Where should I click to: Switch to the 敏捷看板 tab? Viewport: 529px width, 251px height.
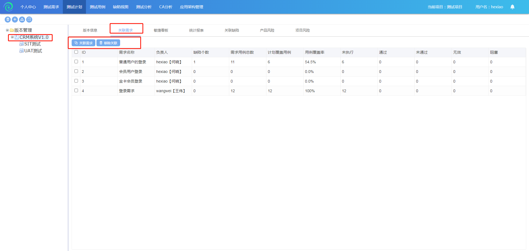pos(161,30)
